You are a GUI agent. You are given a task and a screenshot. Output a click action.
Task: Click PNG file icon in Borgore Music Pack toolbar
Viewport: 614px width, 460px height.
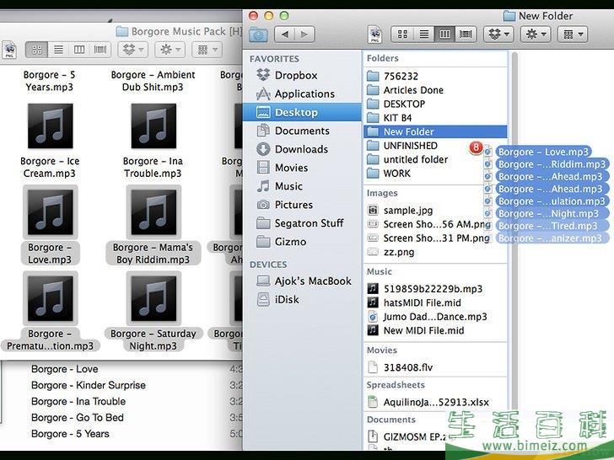click(9, 50)
